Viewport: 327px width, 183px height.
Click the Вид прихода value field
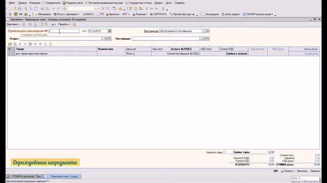pyautogui.click(x=181, y=31)
